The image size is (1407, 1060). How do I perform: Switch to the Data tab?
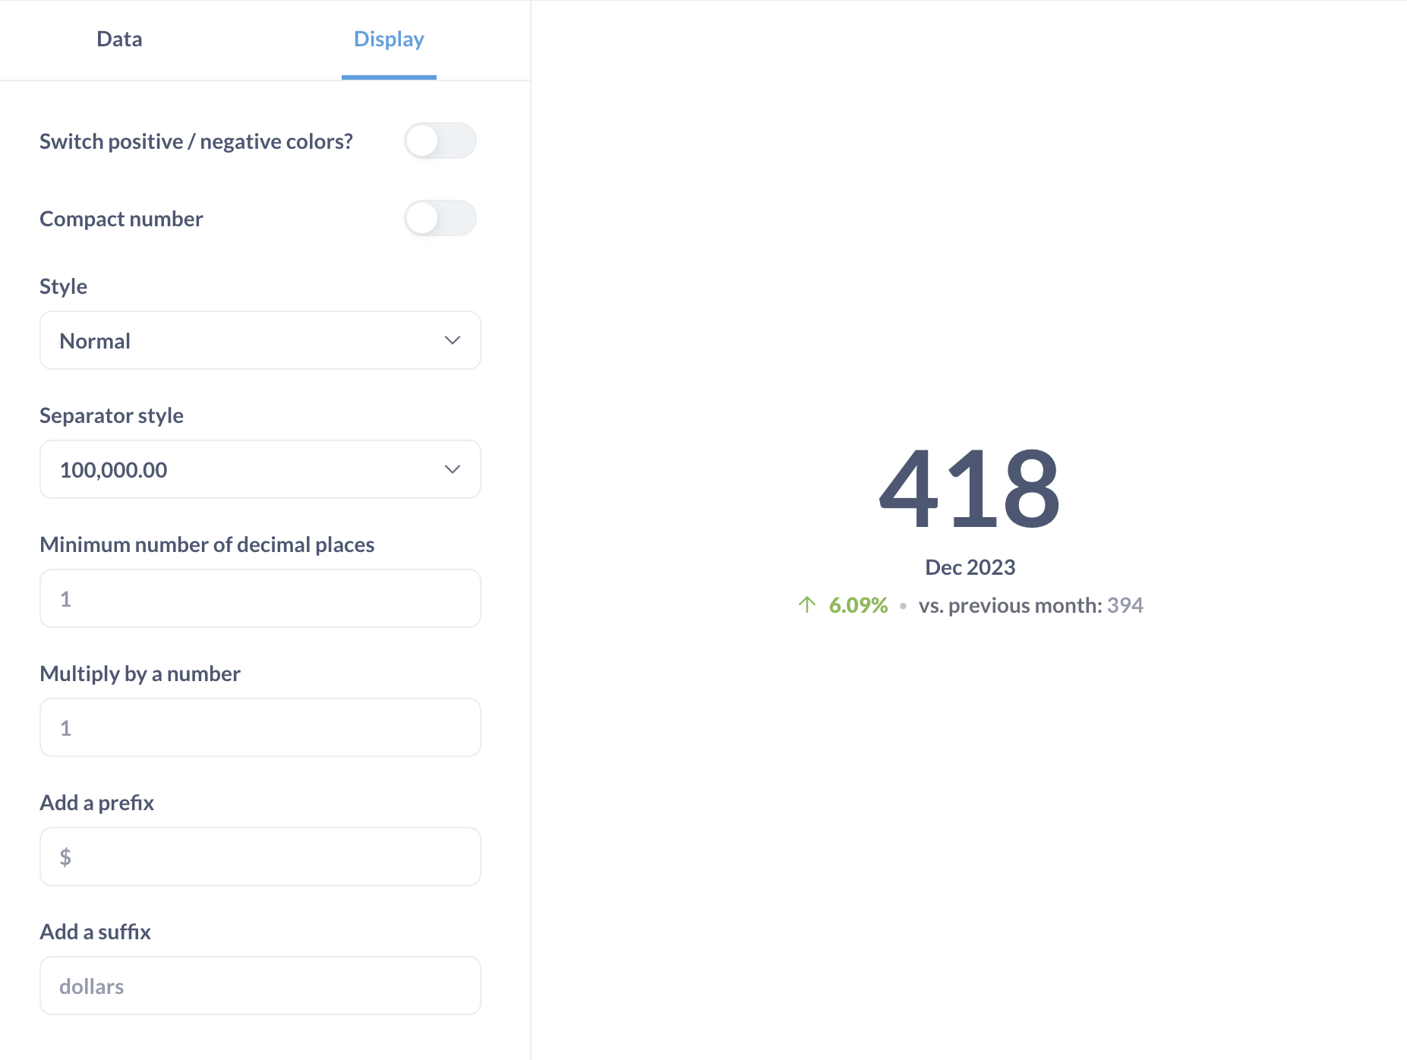(x=119, y=39)
